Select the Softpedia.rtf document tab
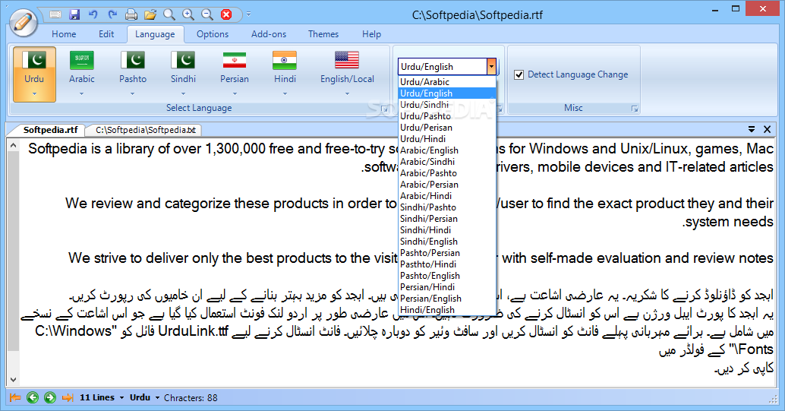This screenshot has height=411, width=785. tap(50, 130)
